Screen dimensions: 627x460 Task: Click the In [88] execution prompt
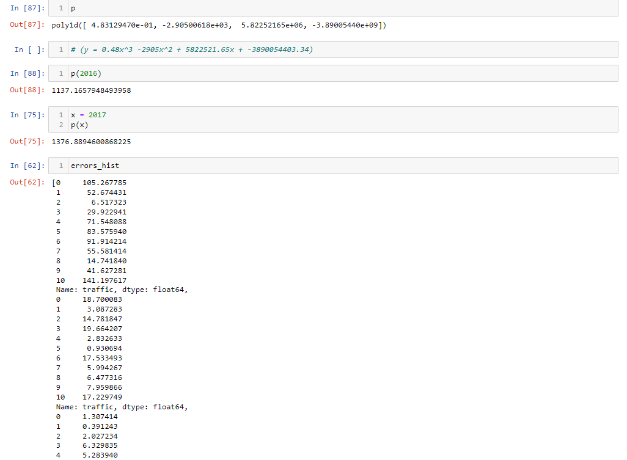(x=24, y=73)
